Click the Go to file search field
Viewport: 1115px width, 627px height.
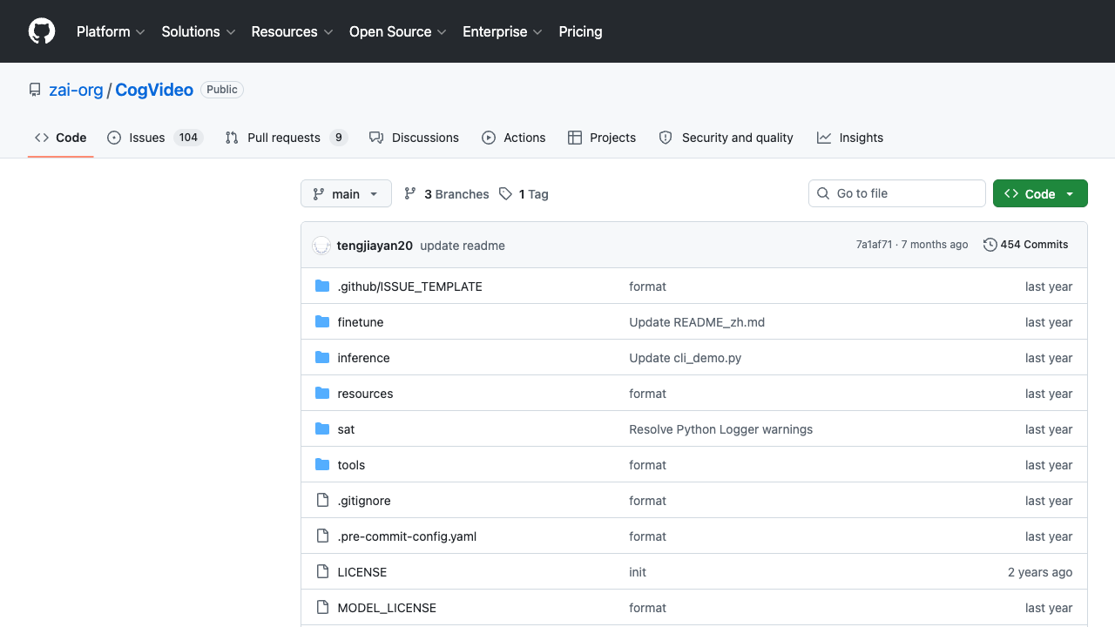(x=897, y=193)
